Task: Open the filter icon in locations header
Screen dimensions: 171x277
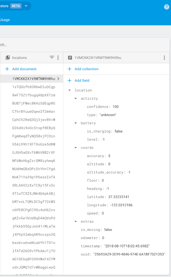Action: [52, 58]
